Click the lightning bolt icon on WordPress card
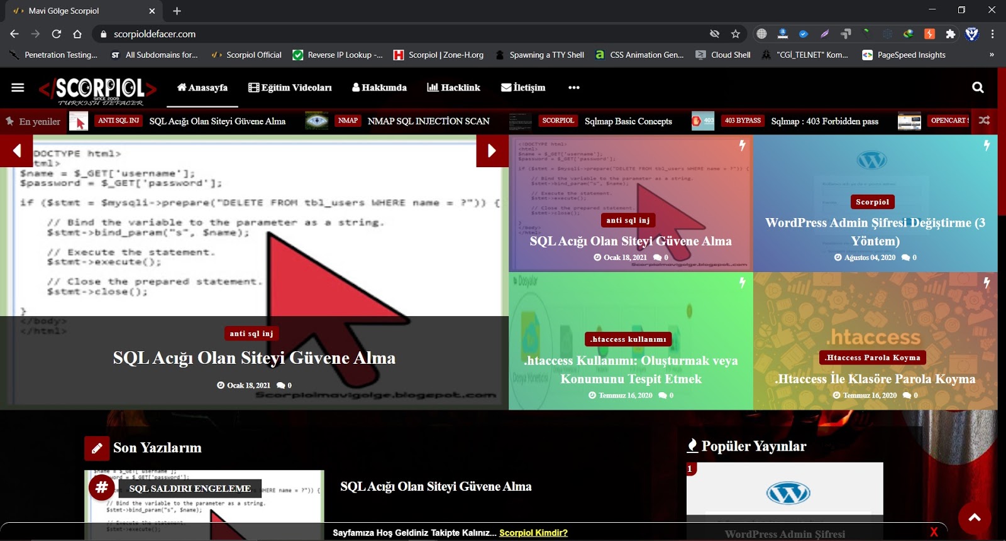1006x541 pixels. (x=987, y=145)
